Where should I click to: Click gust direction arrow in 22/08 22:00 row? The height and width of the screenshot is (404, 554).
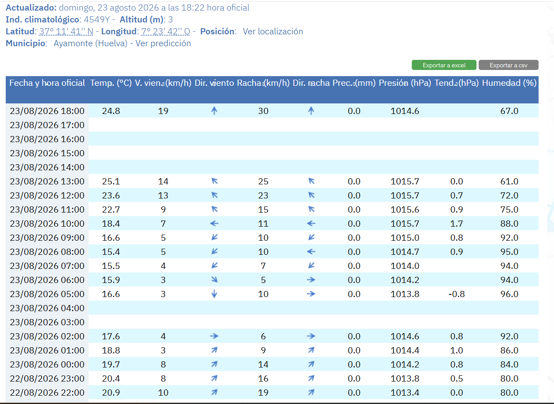pos(311,393)
